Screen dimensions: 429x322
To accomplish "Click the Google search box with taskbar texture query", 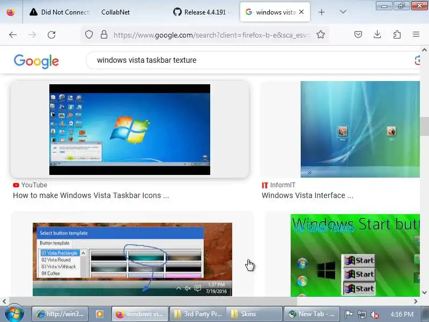I will pos(252,60).
